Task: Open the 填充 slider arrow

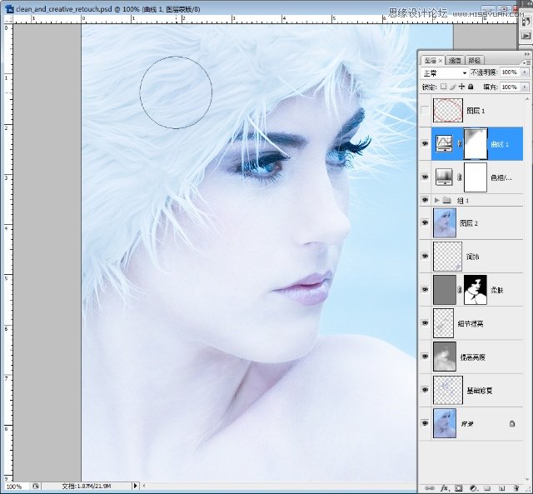Action: pos(525,87)
